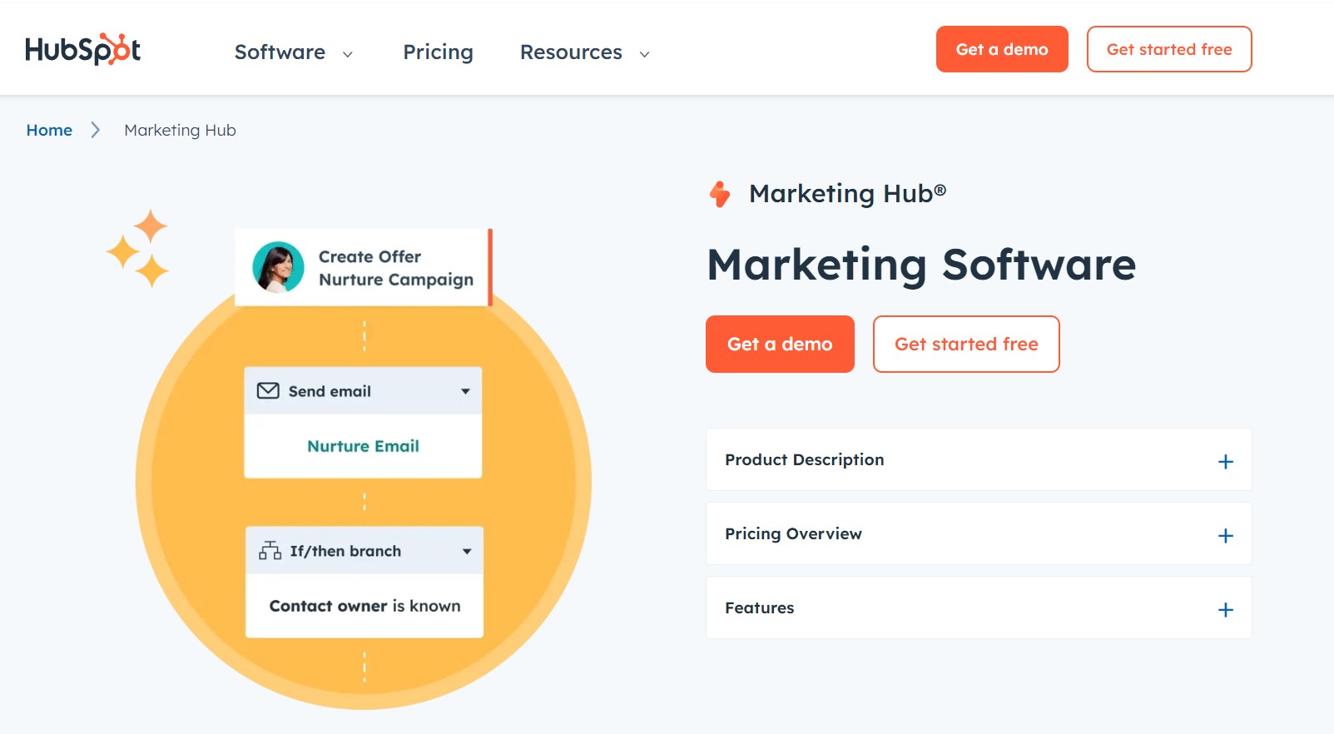The image size is (1334, 734).
Task: Open the Send email dropdown arrow
Action: [x=465, y=391]
